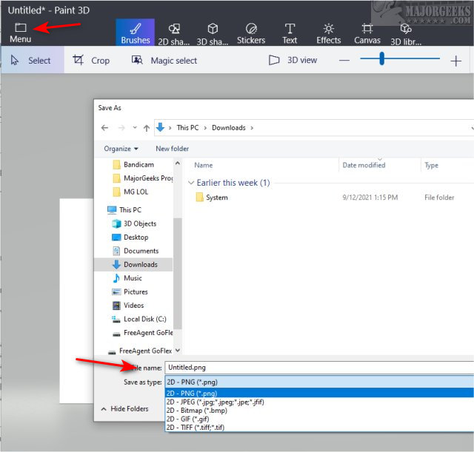The width and height of the screenshot is (474, 452).
Task: Open the Effects tab
Action: tap(329, 33)
